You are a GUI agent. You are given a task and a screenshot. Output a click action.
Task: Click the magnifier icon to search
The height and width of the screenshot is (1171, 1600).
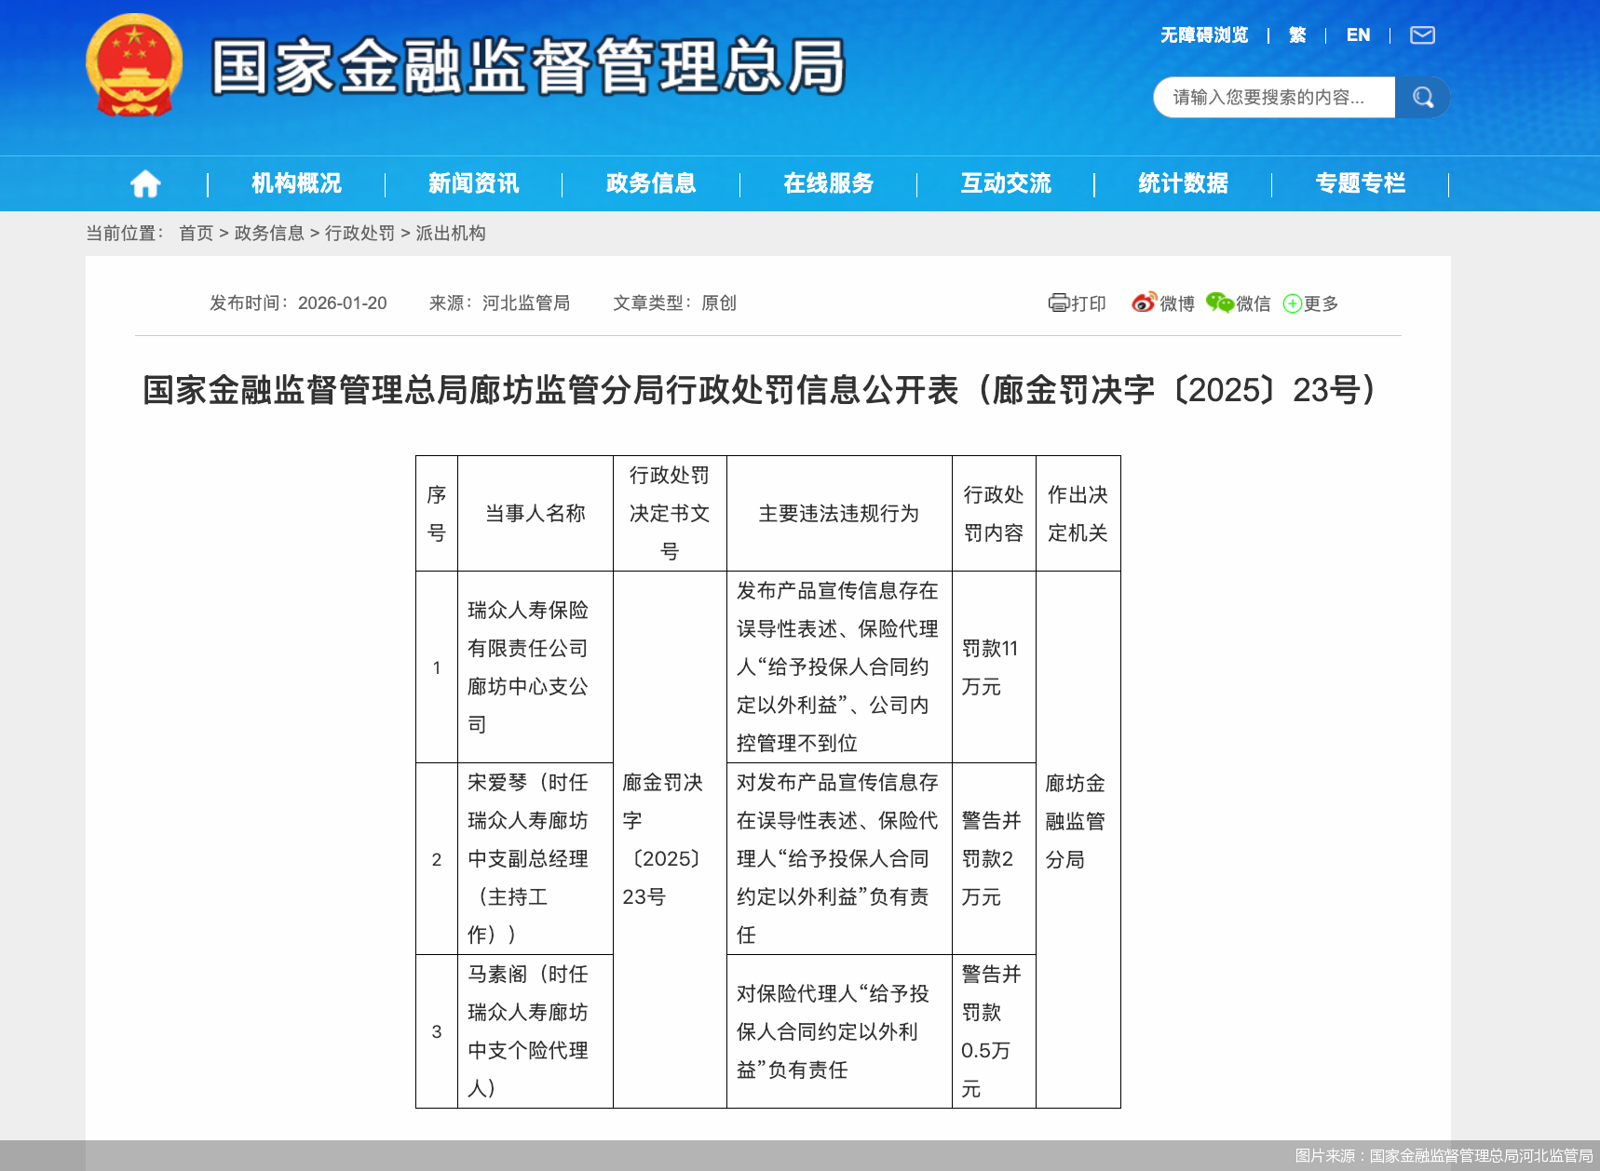[1422, 97]
